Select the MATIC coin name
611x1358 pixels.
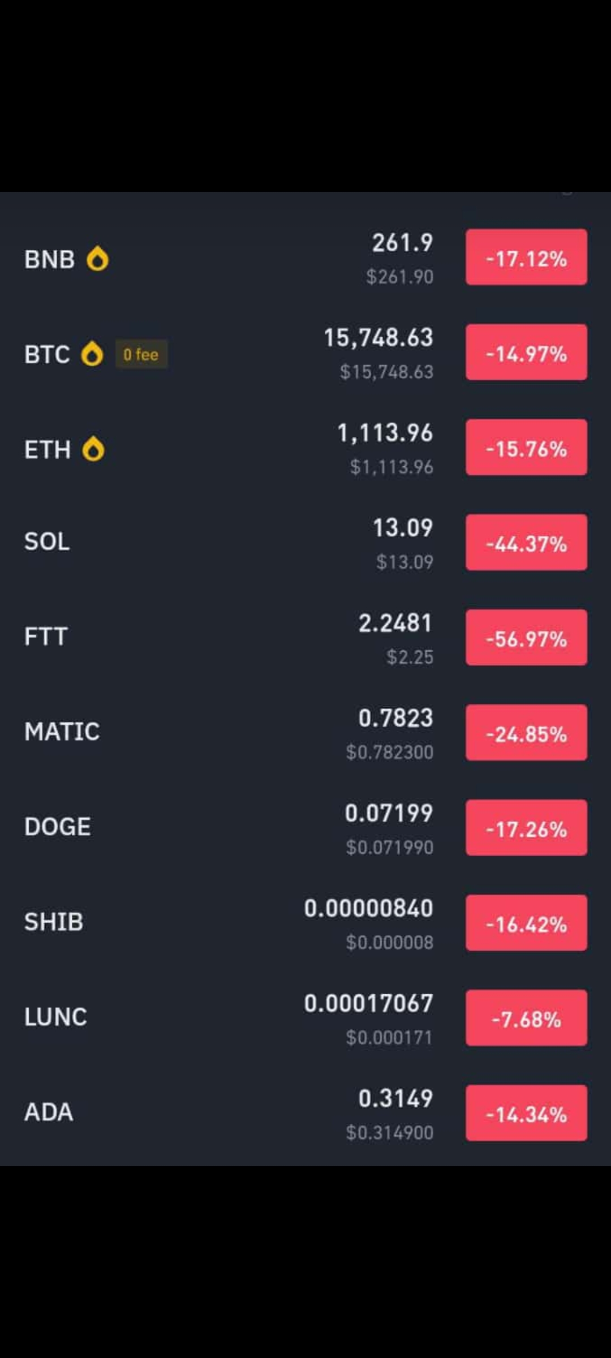(62, 732)
